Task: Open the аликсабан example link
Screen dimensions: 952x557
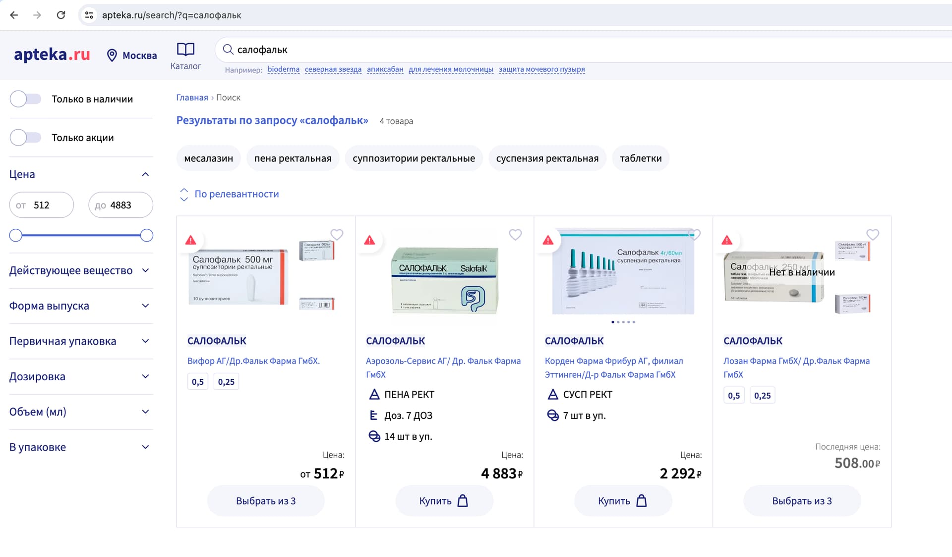Action: coord(385,69)
